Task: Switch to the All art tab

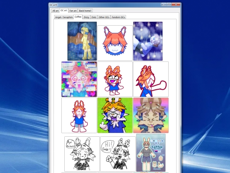Action: click(x=55, y=11)
